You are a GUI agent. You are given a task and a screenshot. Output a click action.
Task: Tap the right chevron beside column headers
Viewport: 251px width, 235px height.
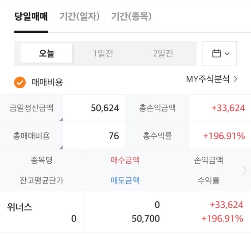click(x=245, y=170)
